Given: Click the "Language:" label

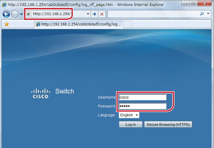Looking at the screenshot, I should (106, 115).
